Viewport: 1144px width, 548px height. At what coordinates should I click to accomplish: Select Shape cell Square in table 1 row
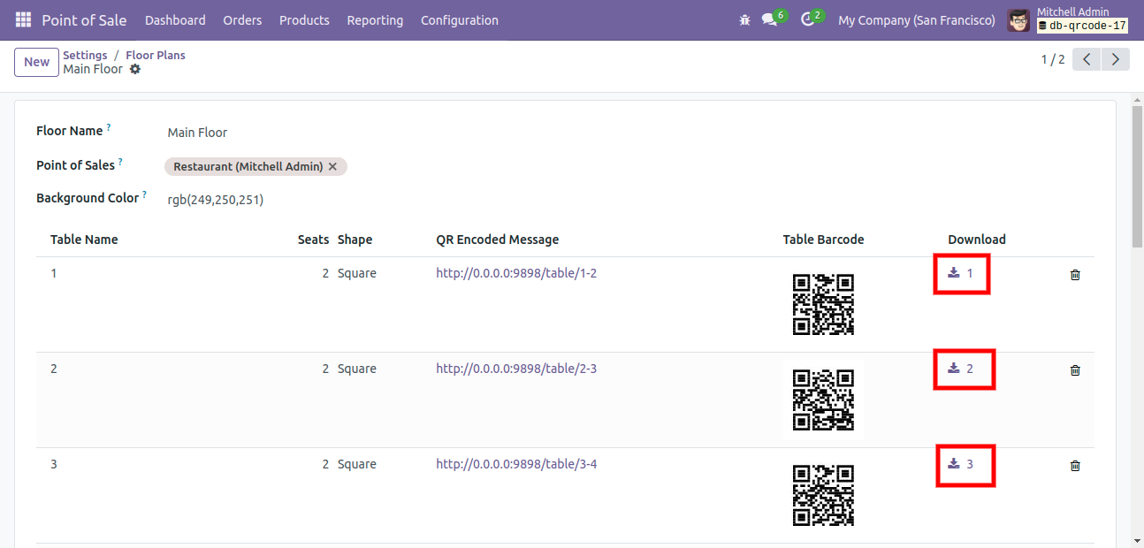click(x=357, y=273)
